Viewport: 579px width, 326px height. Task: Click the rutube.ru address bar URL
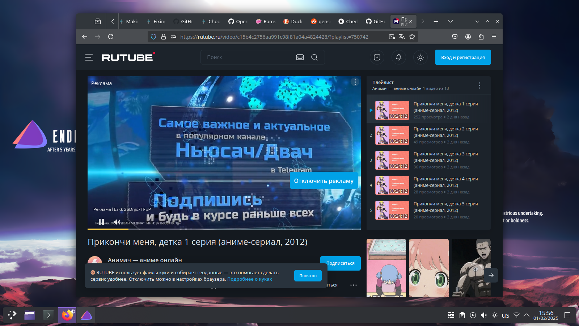click(x=274, y=37)
